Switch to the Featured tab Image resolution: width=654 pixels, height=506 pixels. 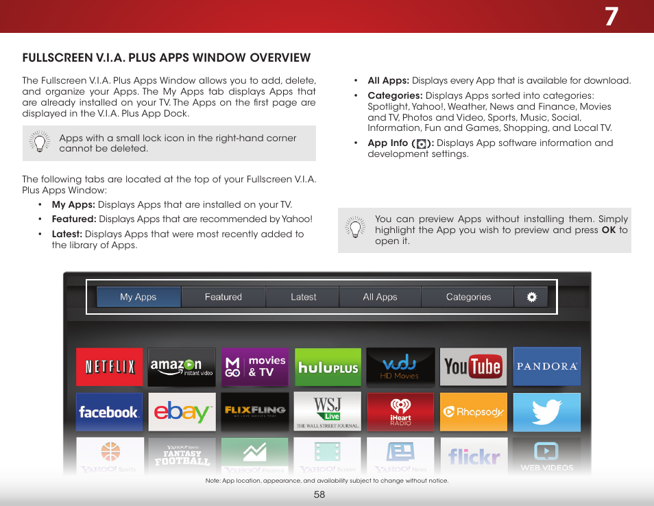tap(223, 297)
